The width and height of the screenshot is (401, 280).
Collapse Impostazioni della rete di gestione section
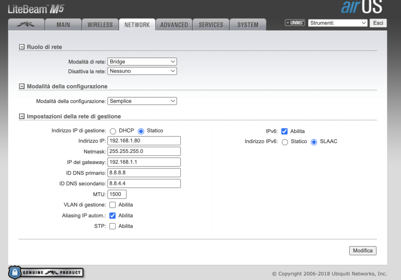tap(22, 116)
